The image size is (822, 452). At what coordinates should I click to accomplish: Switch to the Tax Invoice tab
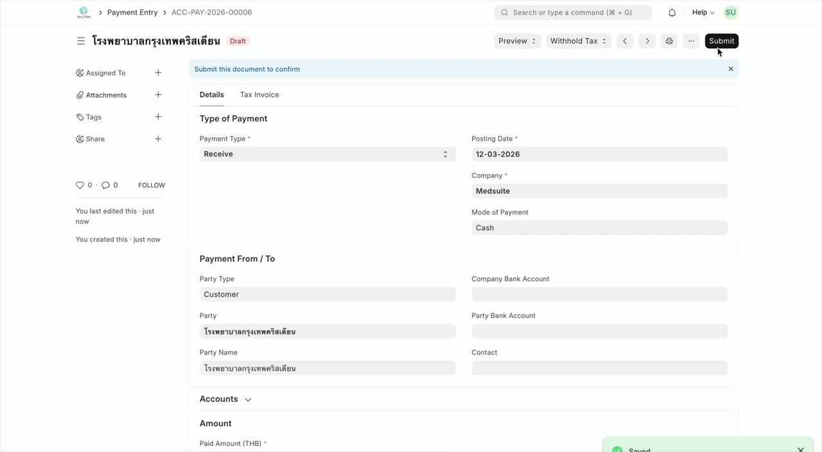click(x=259, y=95)
